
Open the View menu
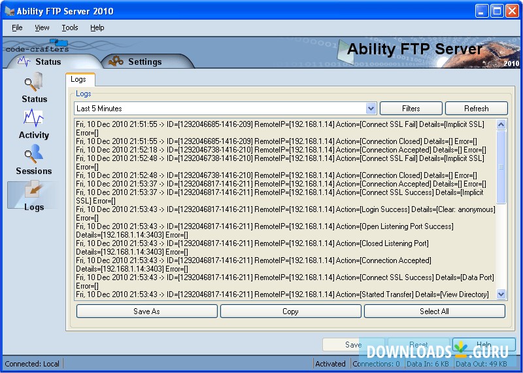(x=42, y=27)
